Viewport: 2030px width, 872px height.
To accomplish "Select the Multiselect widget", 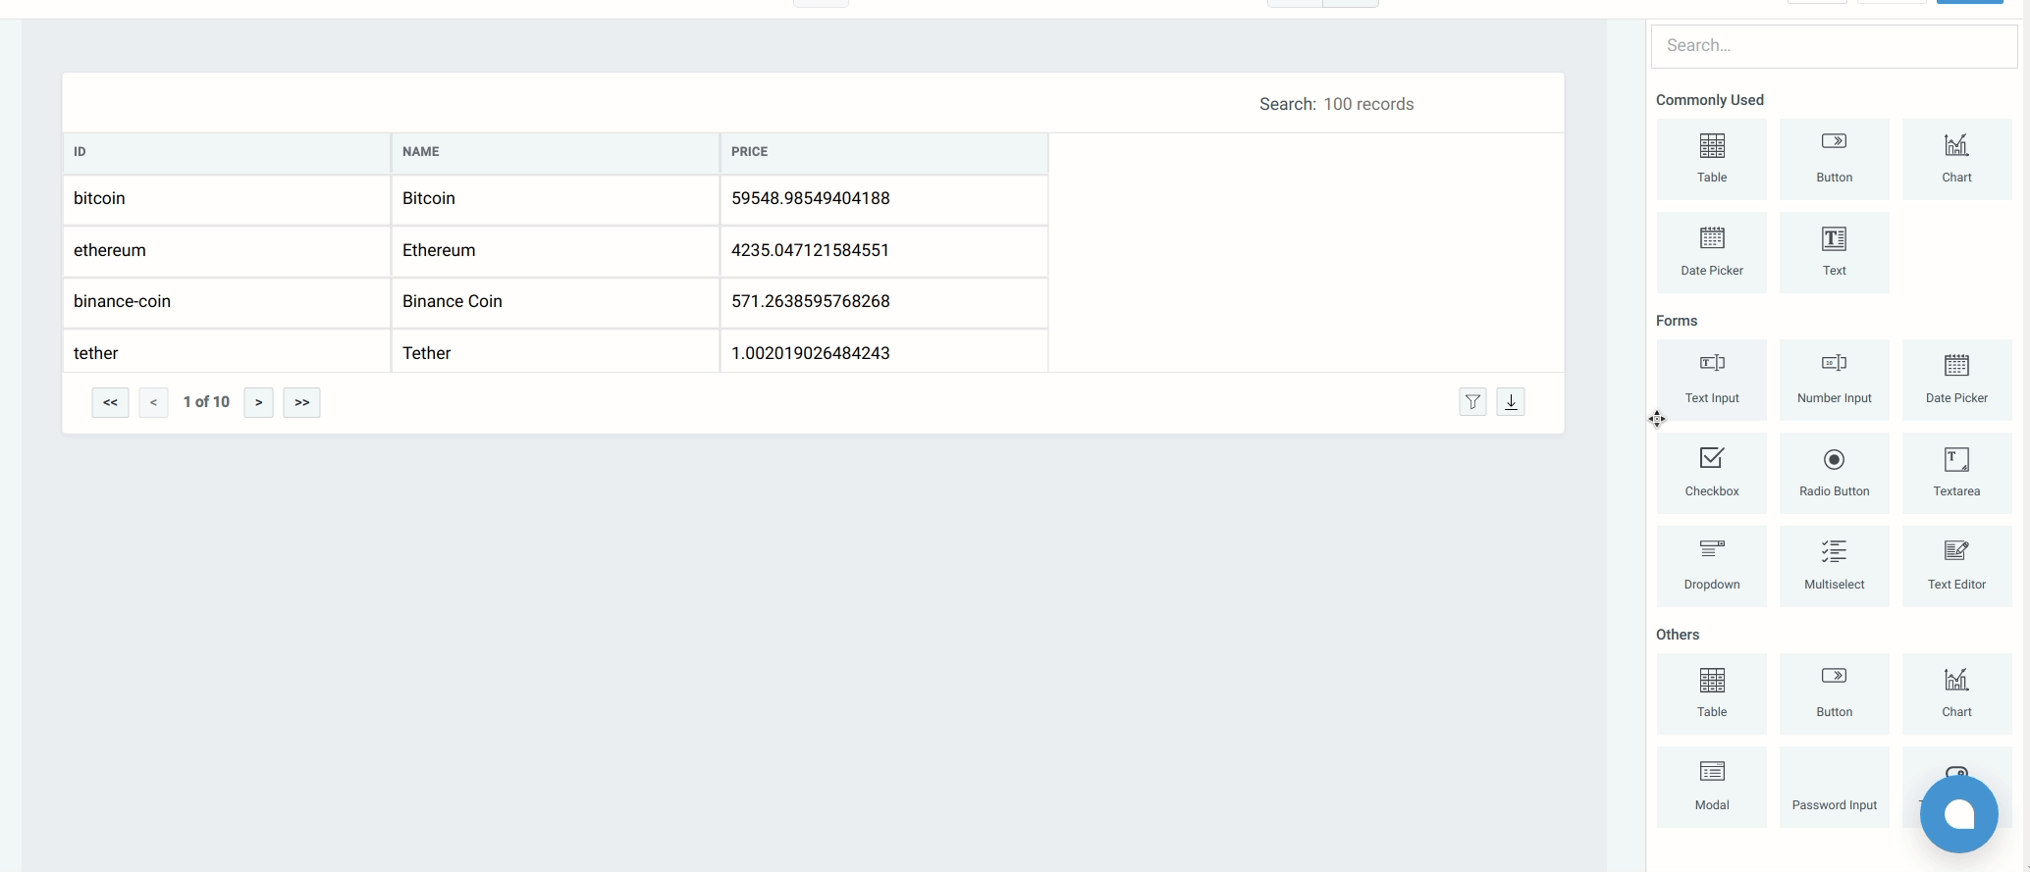I will (1834, 566).
